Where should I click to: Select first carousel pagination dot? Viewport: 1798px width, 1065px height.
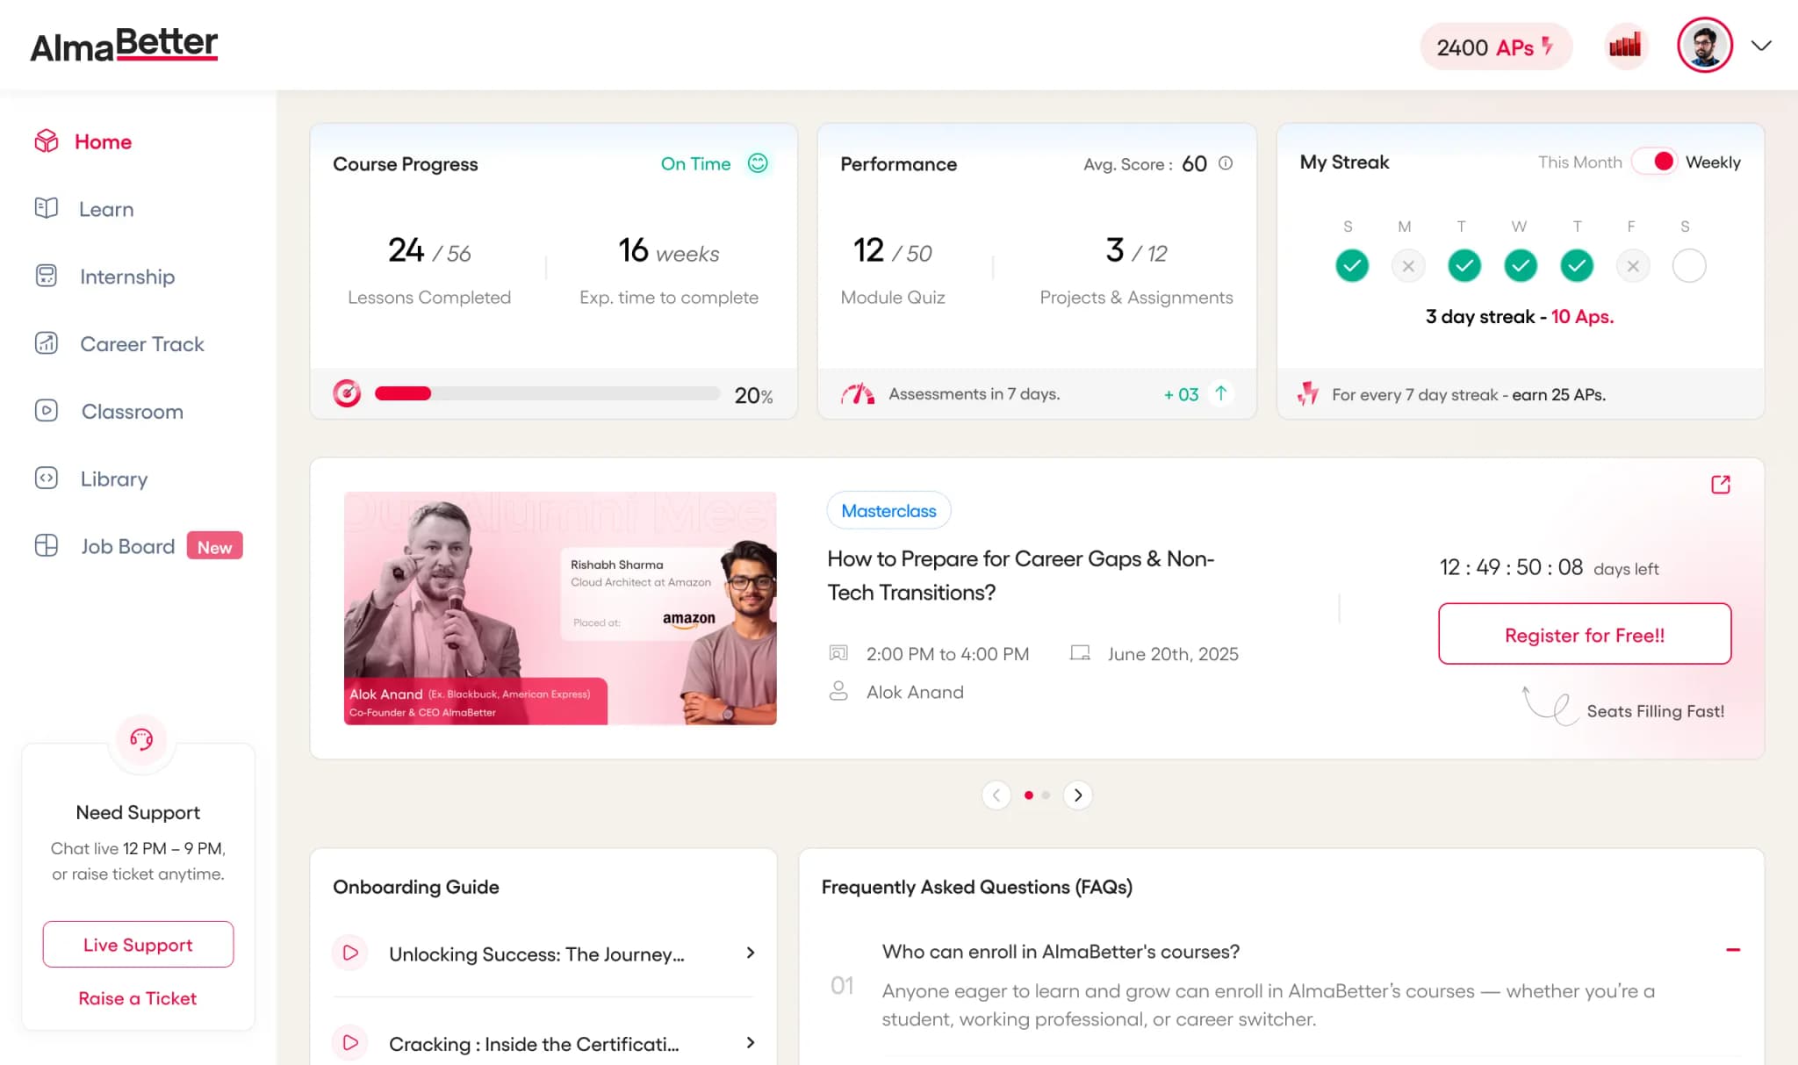coord(1029,795)
